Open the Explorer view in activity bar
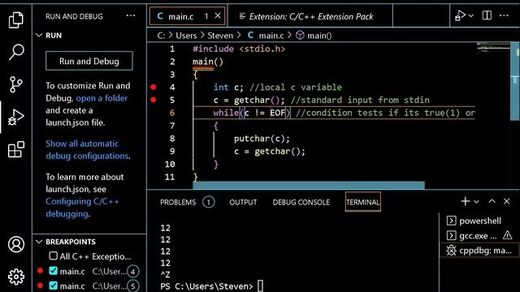 (x=16, y=19)
